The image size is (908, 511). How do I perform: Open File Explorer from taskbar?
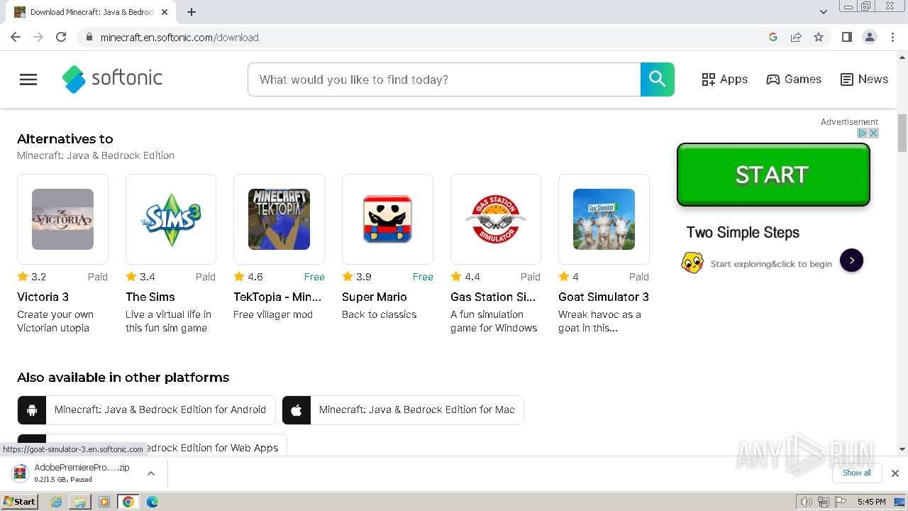click(x=80, y=502)
